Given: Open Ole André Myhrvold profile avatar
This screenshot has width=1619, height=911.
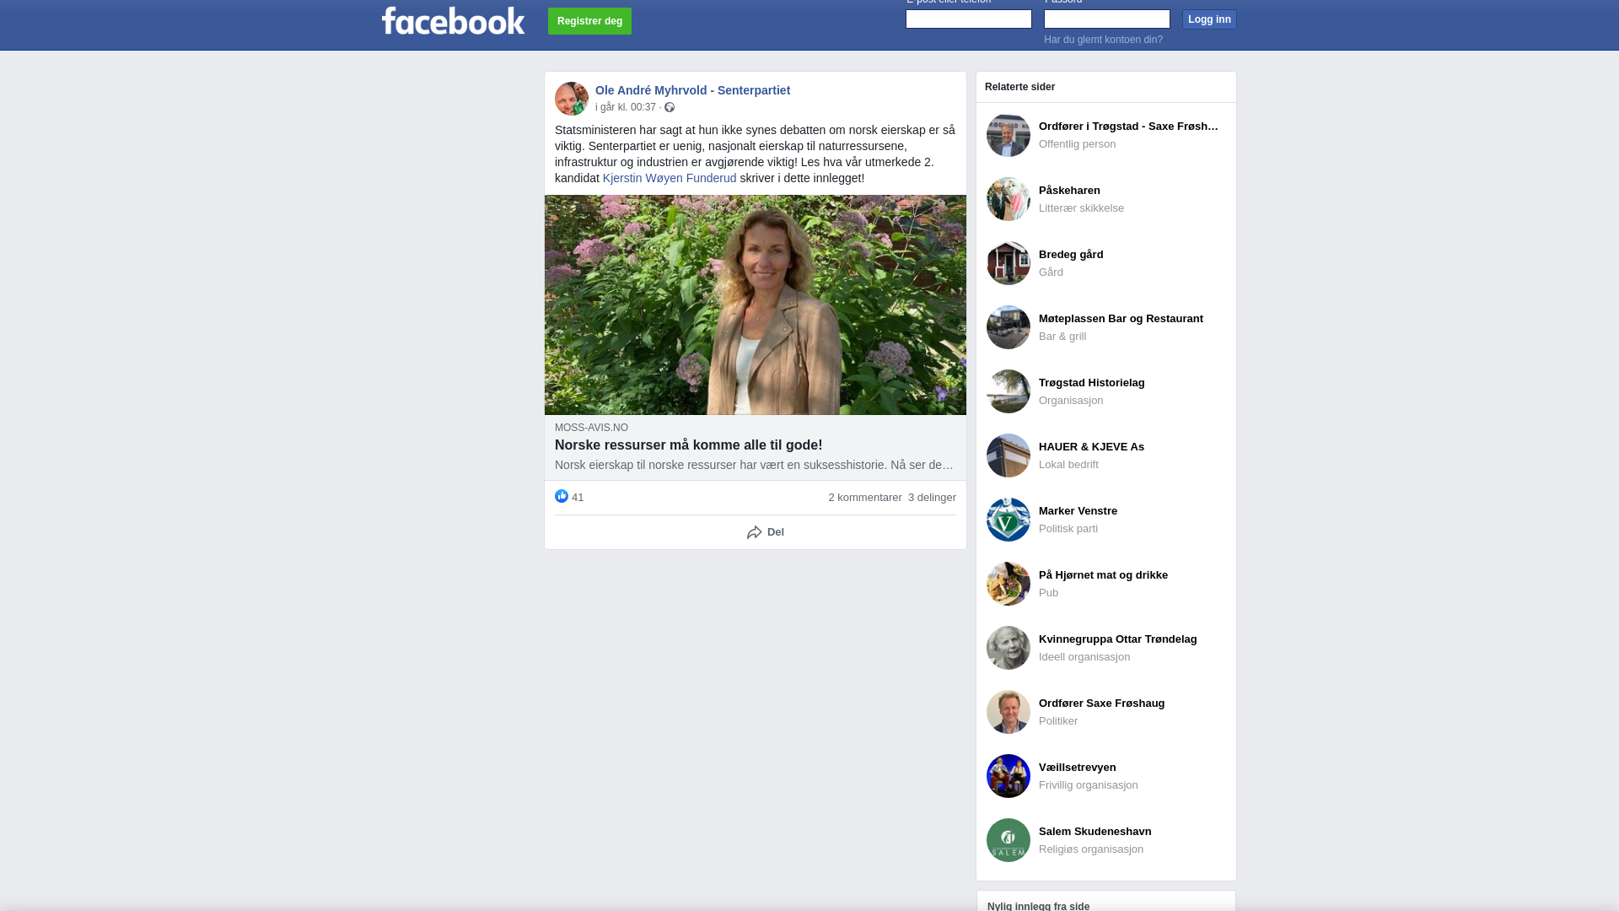Looking at the screenshot, I should coord(572,99).
